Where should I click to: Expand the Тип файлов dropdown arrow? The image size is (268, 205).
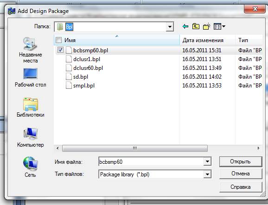pyautogui.click(x=207, y=174)
